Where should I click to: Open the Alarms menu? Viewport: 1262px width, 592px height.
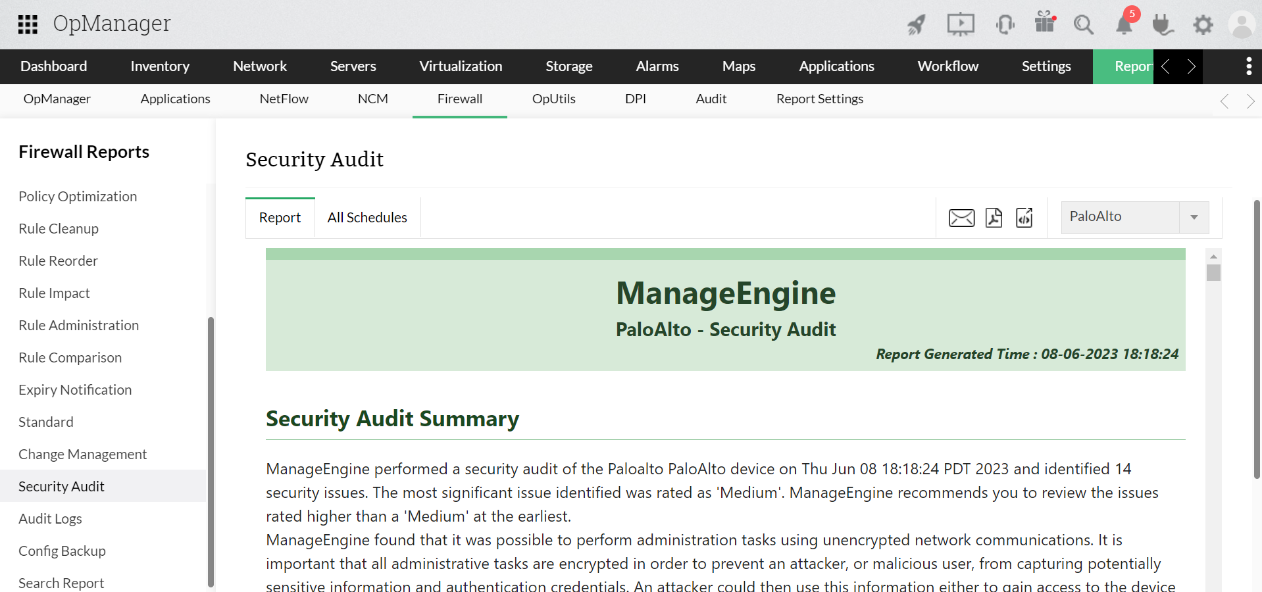click(x=657, y=66)
